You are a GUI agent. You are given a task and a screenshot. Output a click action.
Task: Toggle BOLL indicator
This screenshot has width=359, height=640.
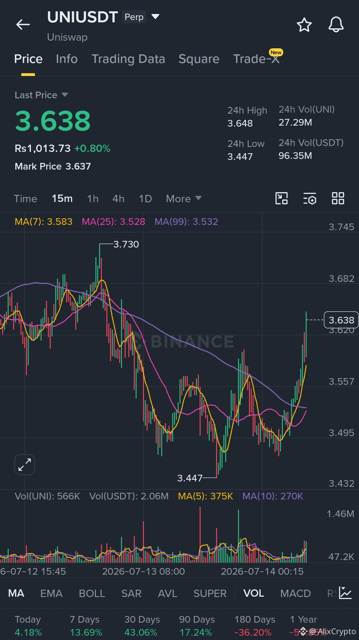pyautogui.click(x=92, y=593)
